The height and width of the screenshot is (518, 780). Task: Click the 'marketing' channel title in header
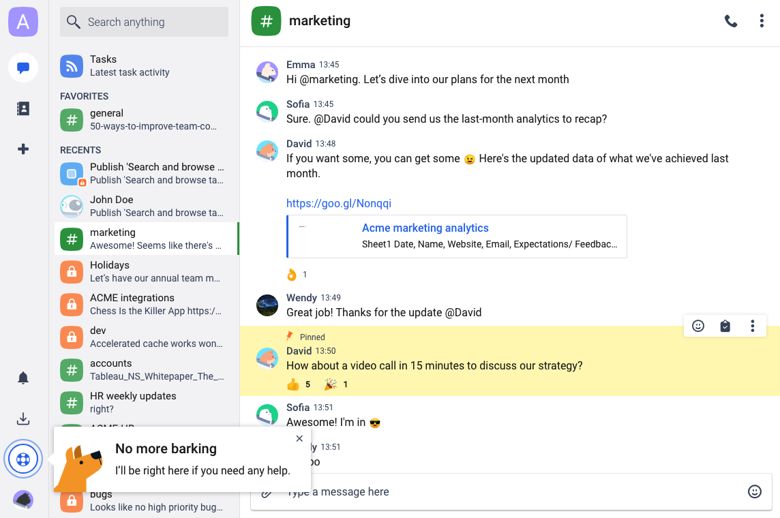tap(320, 21)
